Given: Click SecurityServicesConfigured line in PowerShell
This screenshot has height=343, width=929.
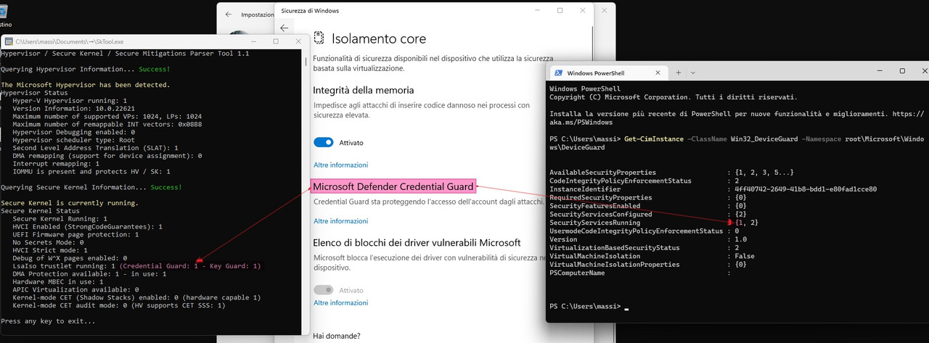Looking at the screenshot, I should (x=647, y=214).
